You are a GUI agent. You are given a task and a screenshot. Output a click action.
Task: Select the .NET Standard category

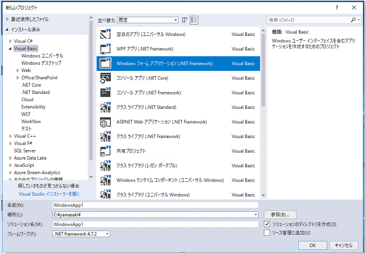(35, 92)
